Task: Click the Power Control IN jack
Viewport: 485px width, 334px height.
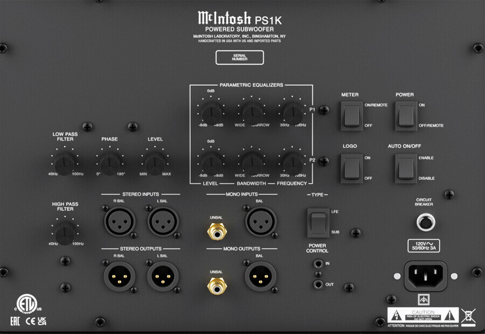Action: click(x=317, y=264)
